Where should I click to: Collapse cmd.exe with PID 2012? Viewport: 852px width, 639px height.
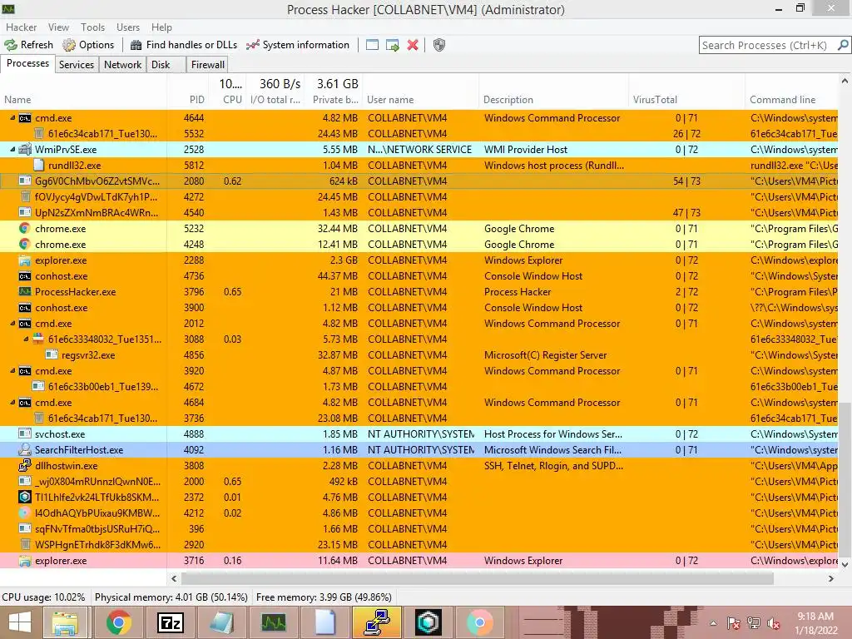(12, 324)
